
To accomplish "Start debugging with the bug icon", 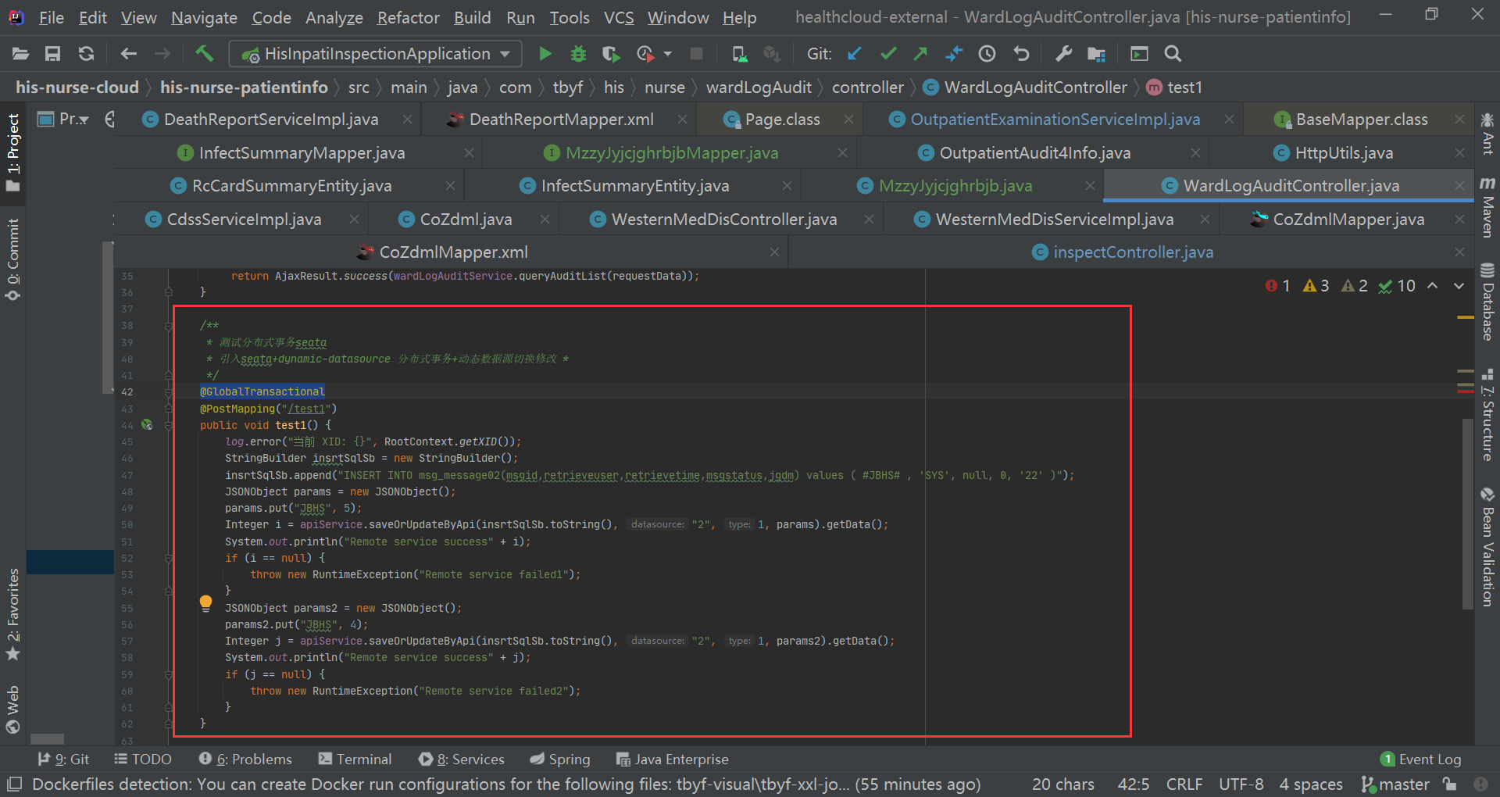I will (577, 53).
